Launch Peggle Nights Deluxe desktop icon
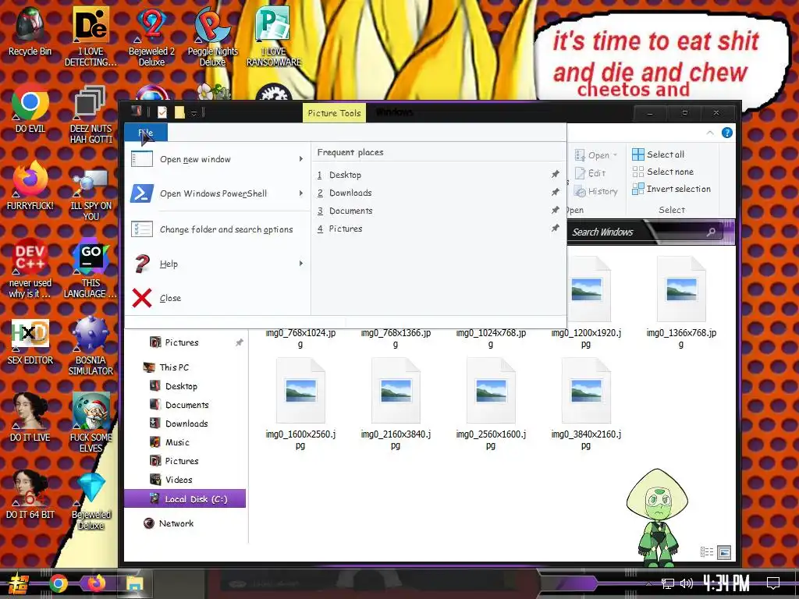799x599 pixels. click(x=212, y=36)
